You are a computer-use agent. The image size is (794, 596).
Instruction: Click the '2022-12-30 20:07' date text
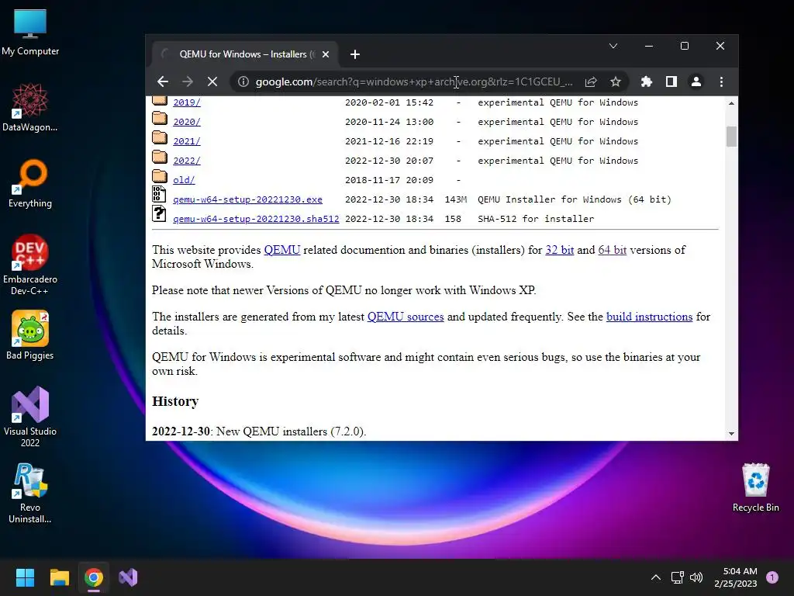[x=389, y=161]
